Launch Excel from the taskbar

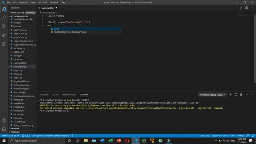point(111,140)
